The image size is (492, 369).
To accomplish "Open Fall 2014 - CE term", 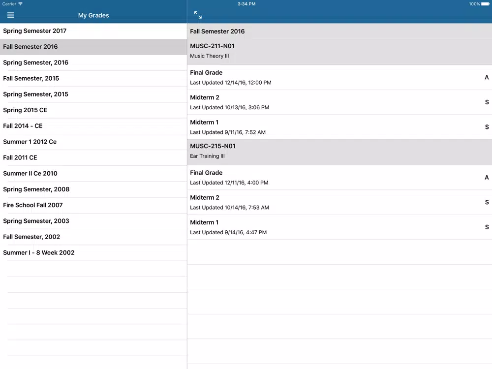I will tap(93, 126).
